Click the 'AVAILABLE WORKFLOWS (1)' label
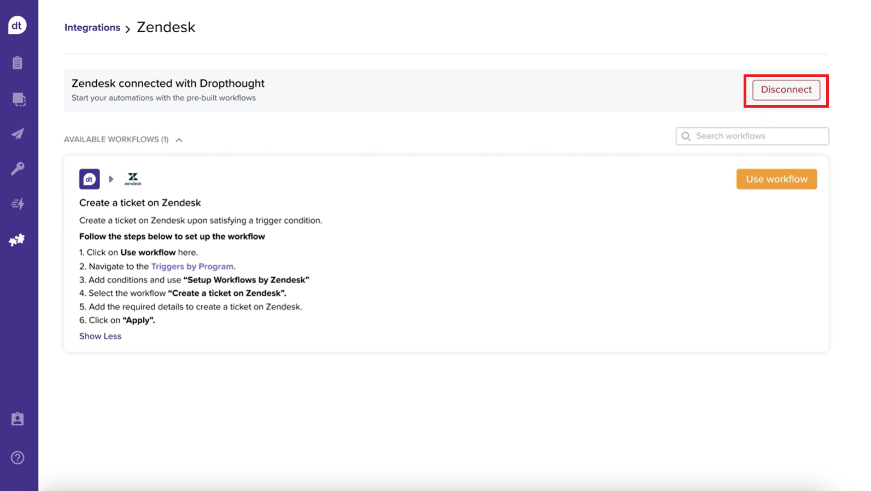 pos(116,139)
